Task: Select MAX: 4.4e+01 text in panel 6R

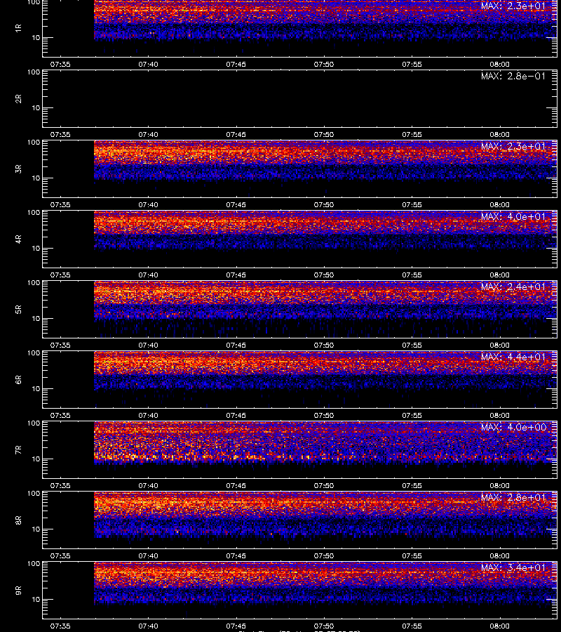Action: (513, 357)
